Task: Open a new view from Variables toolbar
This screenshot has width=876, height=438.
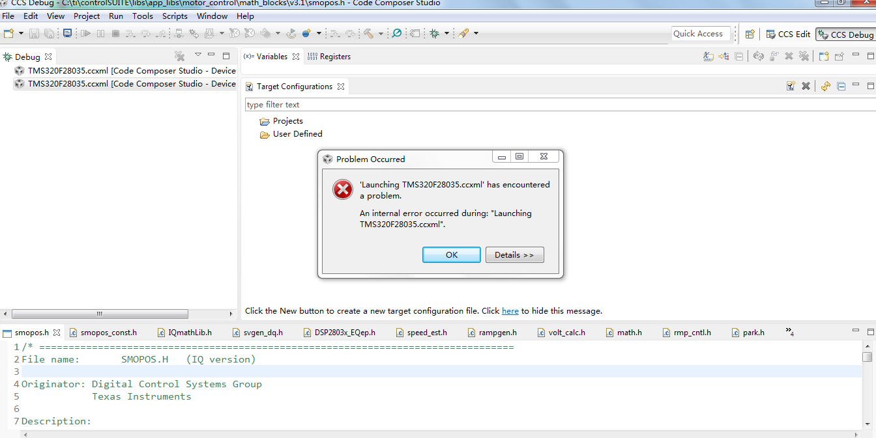Action: coord(824,56)
